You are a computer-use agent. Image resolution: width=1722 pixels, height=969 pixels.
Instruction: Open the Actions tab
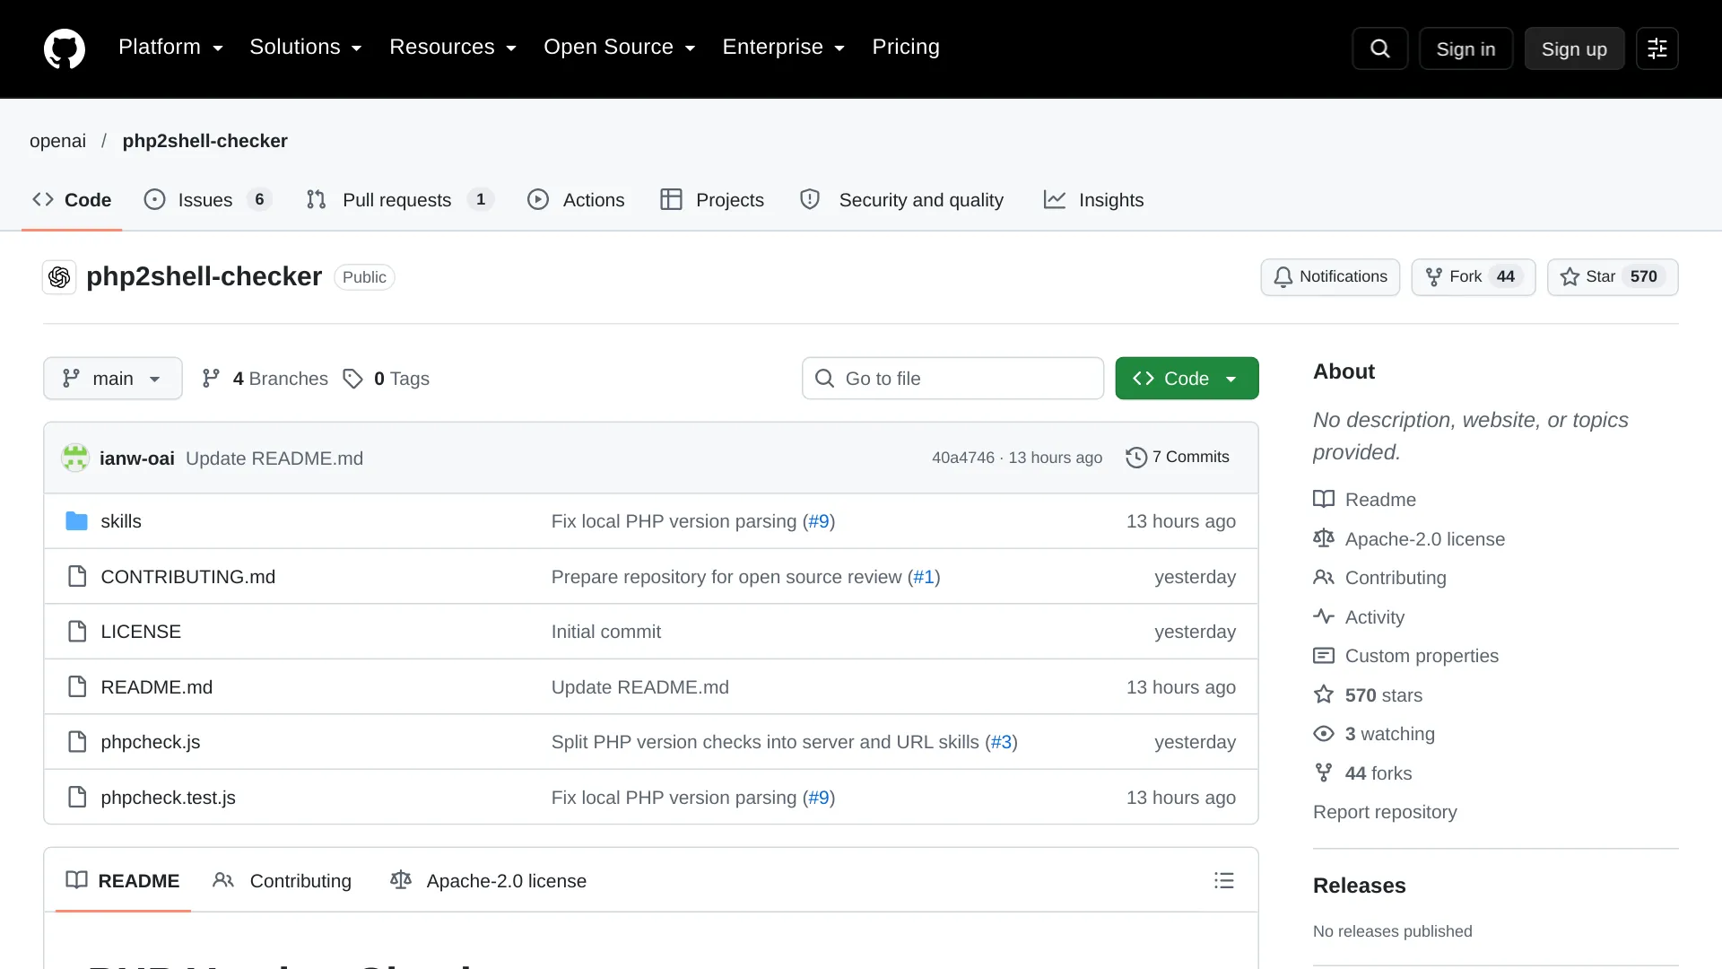pos(576,200)
